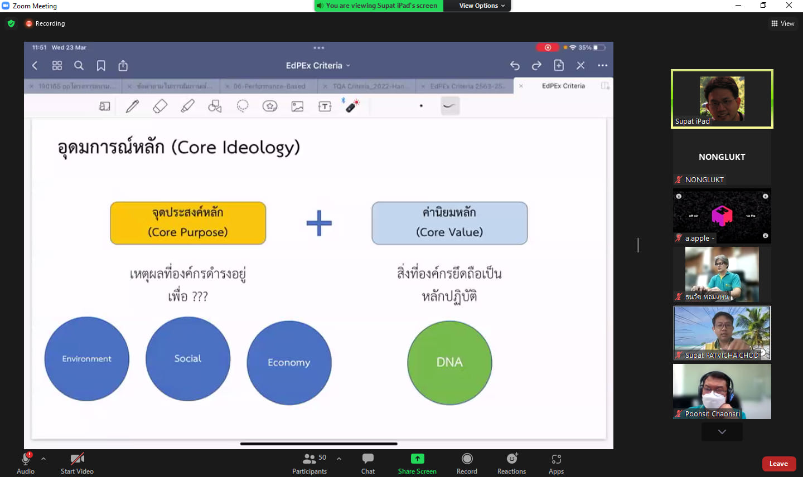This screenshot has width=803, height=477.
Task: Click the share/export icon
Action: [123, 66]
